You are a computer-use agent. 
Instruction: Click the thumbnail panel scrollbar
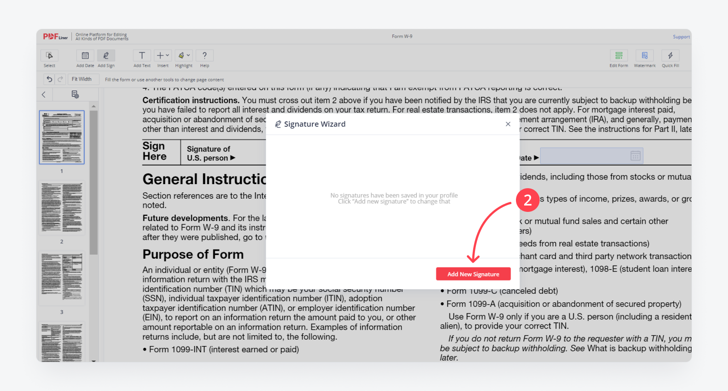(94, 182)
